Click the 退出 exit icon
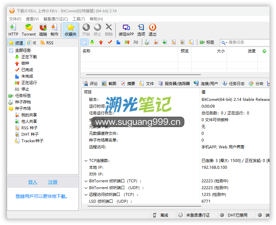The image size is (276, 225). click(x=153, y=30)
